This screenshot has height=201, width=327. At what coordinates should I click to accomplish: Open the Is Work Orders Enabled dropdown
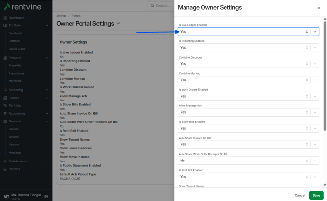tap(315, 96)
